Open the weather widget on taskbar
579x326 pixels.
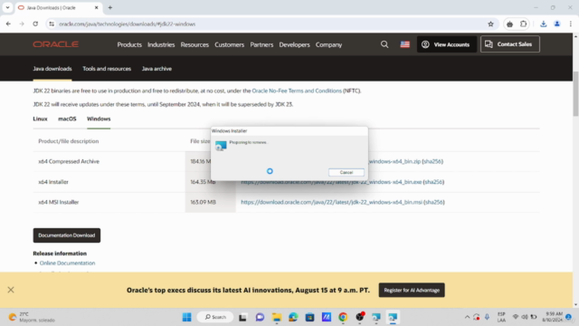32,317
